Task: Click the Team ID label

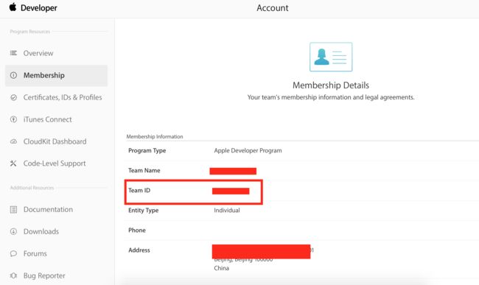Action: 139,190
